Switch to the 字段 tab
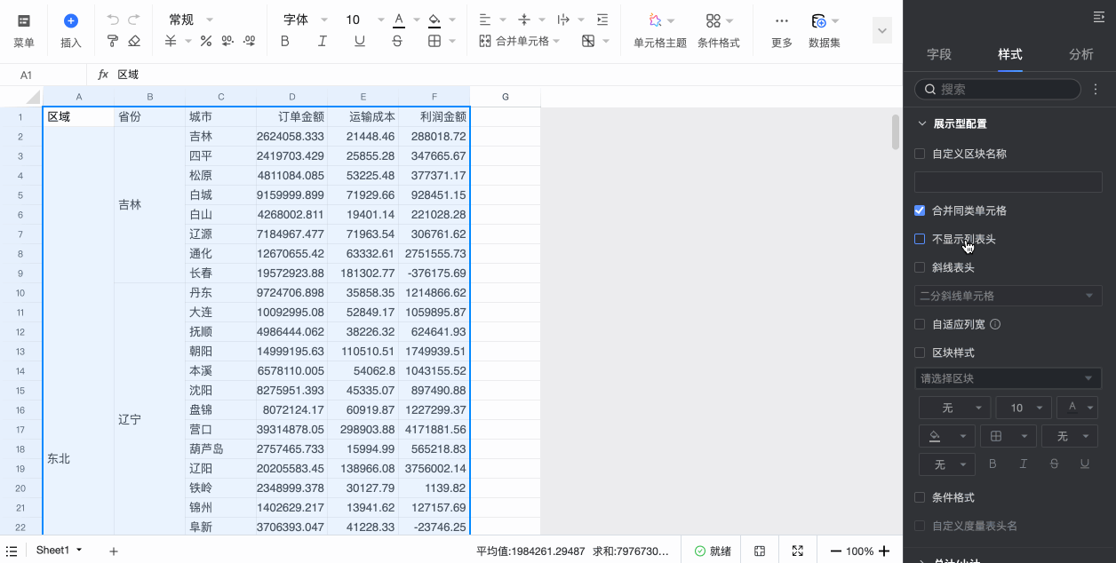This screenshot has height=563, width=1116. coord(939,54)
